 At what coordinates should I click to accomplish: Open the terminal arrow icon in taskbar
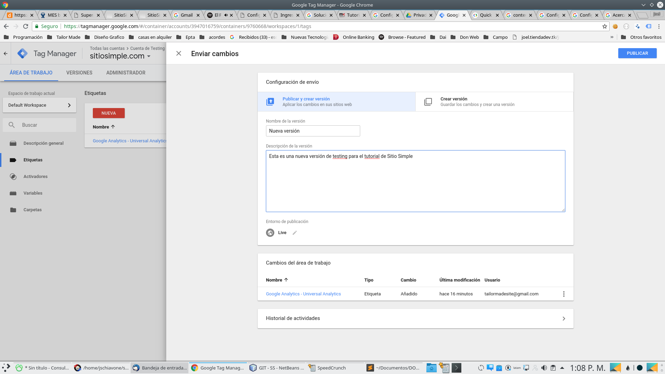(x=456, y=368)
